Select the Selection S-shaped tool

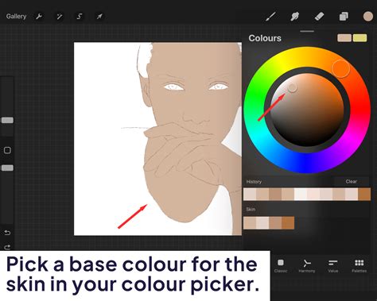coord(80,17)
